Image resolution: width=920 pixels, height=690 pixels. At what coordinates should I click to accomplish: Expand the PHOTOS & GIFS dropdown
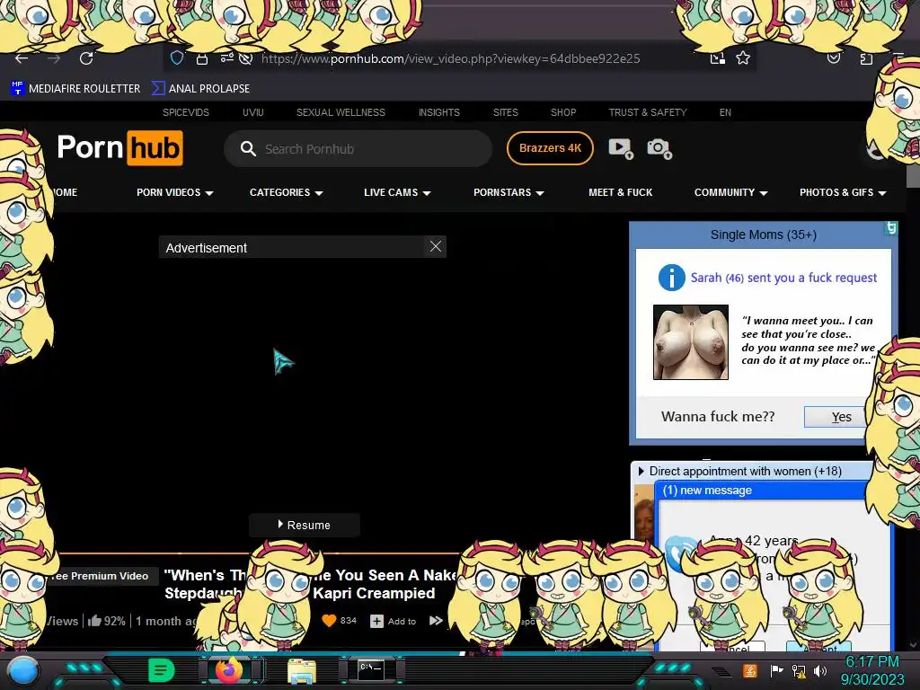click(843, 192)
